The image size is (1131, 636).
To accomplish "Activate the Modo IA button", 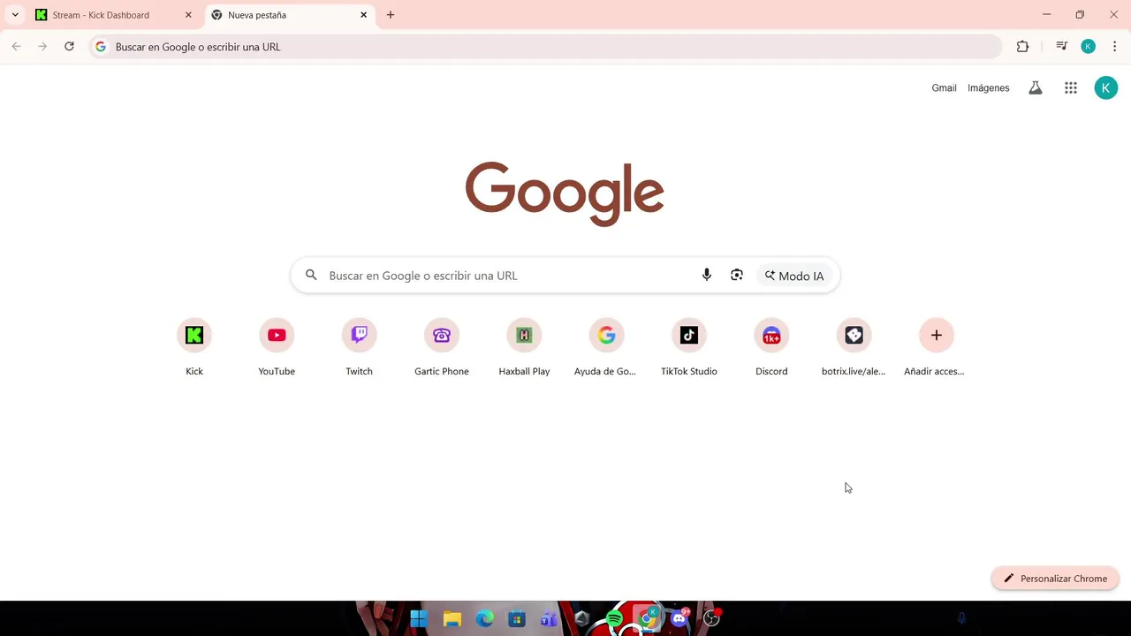I will pyautogui.click(x=794, y=276).
